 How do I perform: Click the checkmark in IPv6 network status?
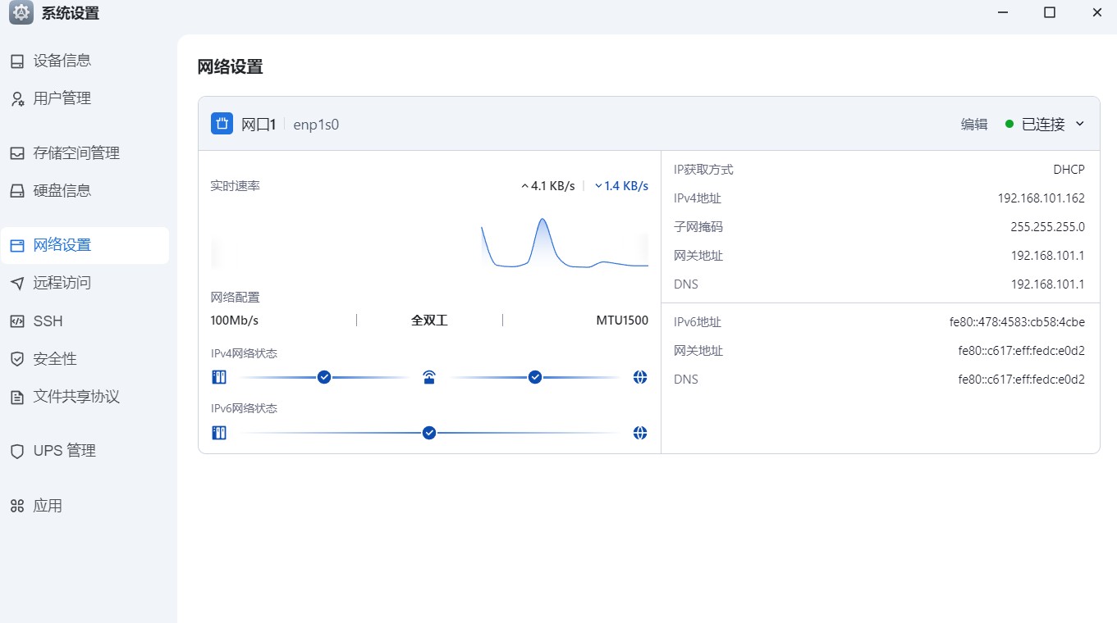pyautogui.click(x=429, y=433)
